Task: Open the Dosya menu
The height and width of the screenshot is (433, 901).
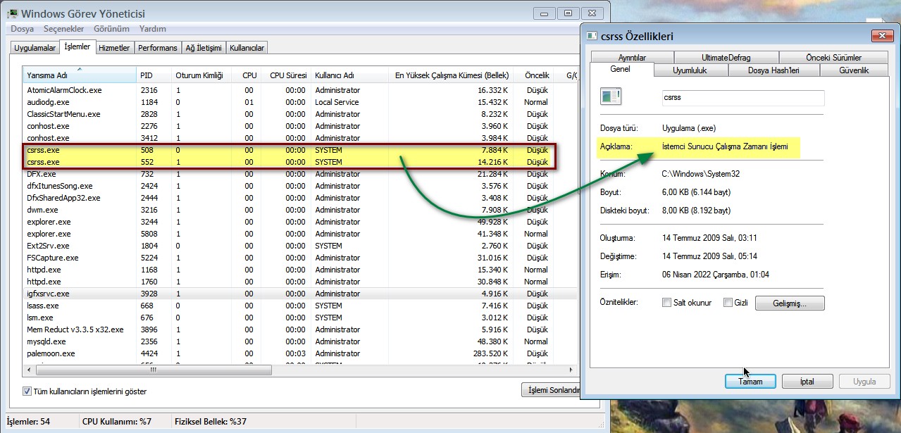Action: point(23,29)
